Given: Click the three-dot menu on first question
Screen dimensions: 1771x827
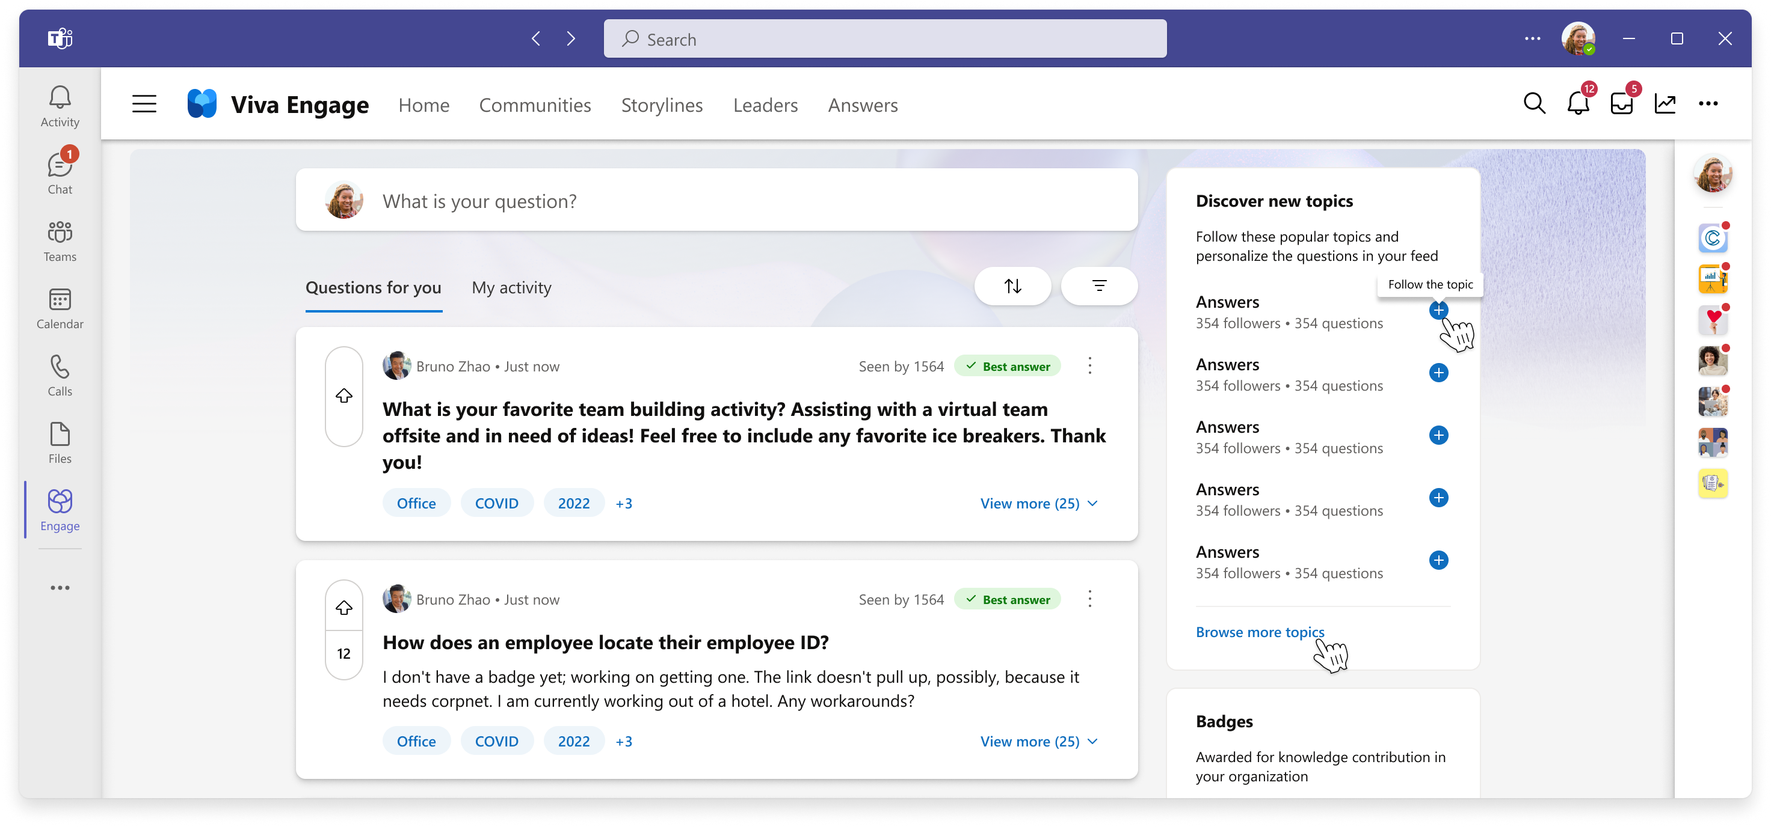Looking at the screenshot, I should click(x=1090, y=365).
